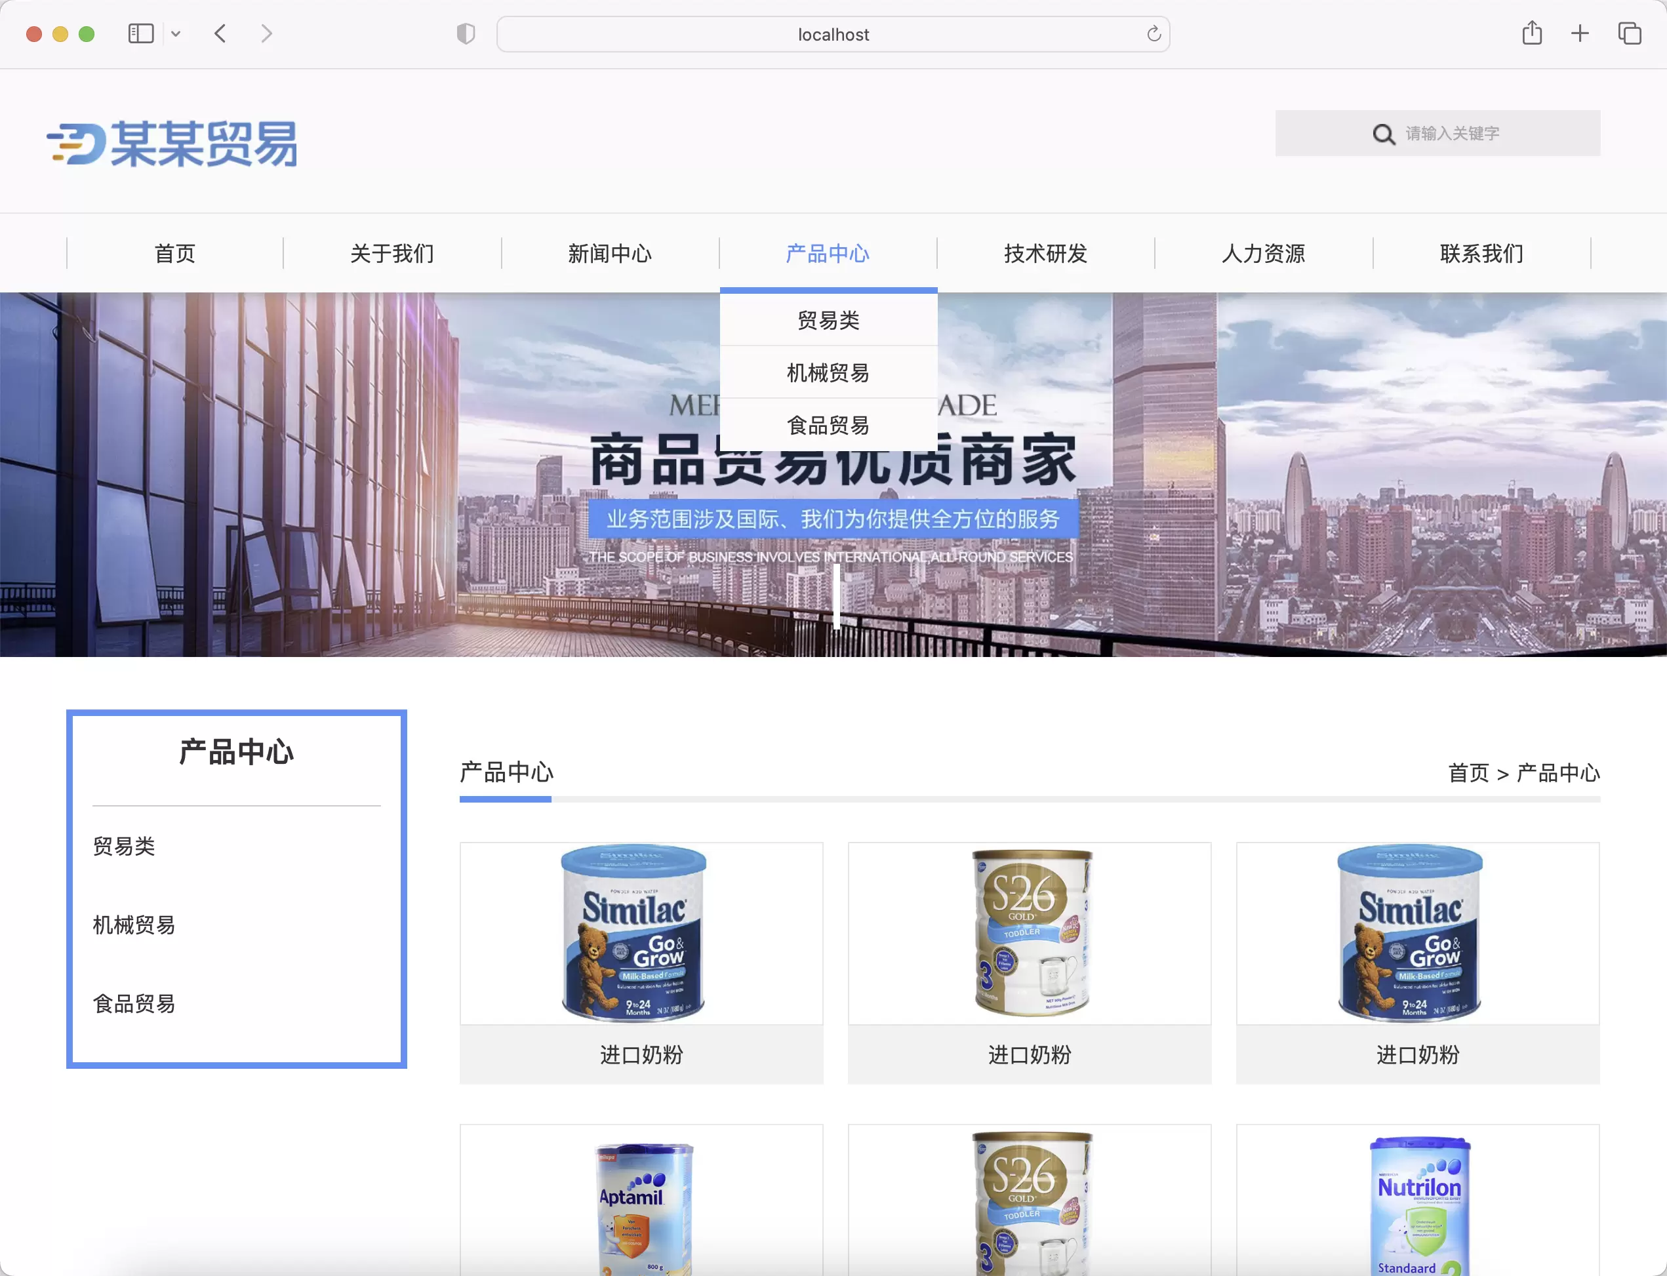Open the privacy shield icon
Screen dimensions: 1667x1276
pos(466,33)
